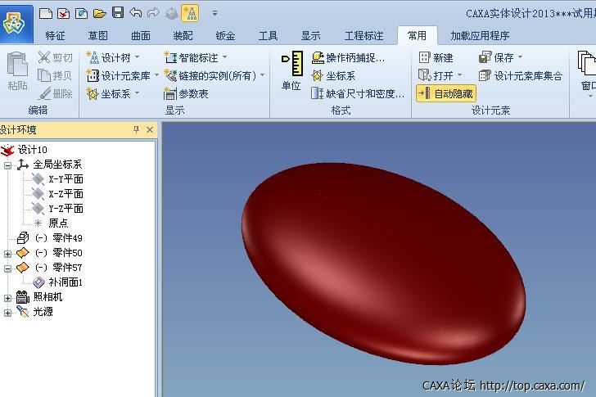Open the 设计树 dropdown arrow
The height and width of the screenshot is (397, 596).
137,57
